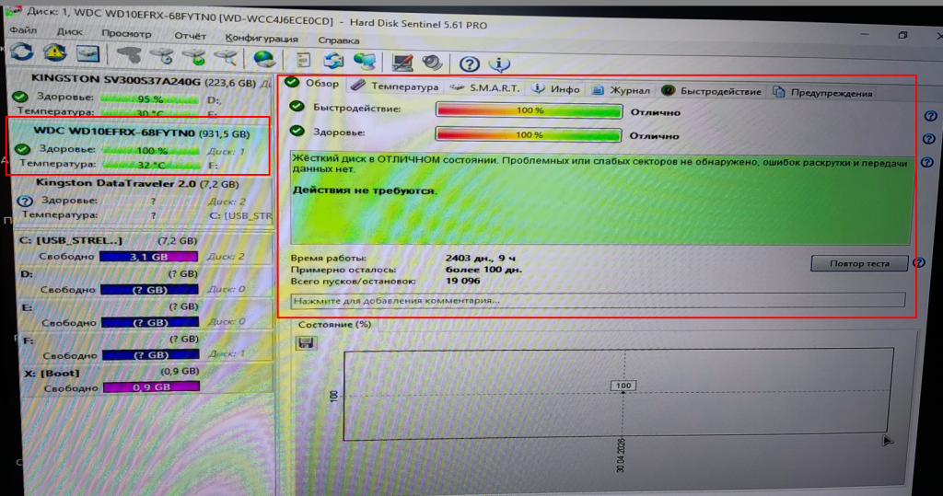Click the comment input field

click(x=597, y=300)
